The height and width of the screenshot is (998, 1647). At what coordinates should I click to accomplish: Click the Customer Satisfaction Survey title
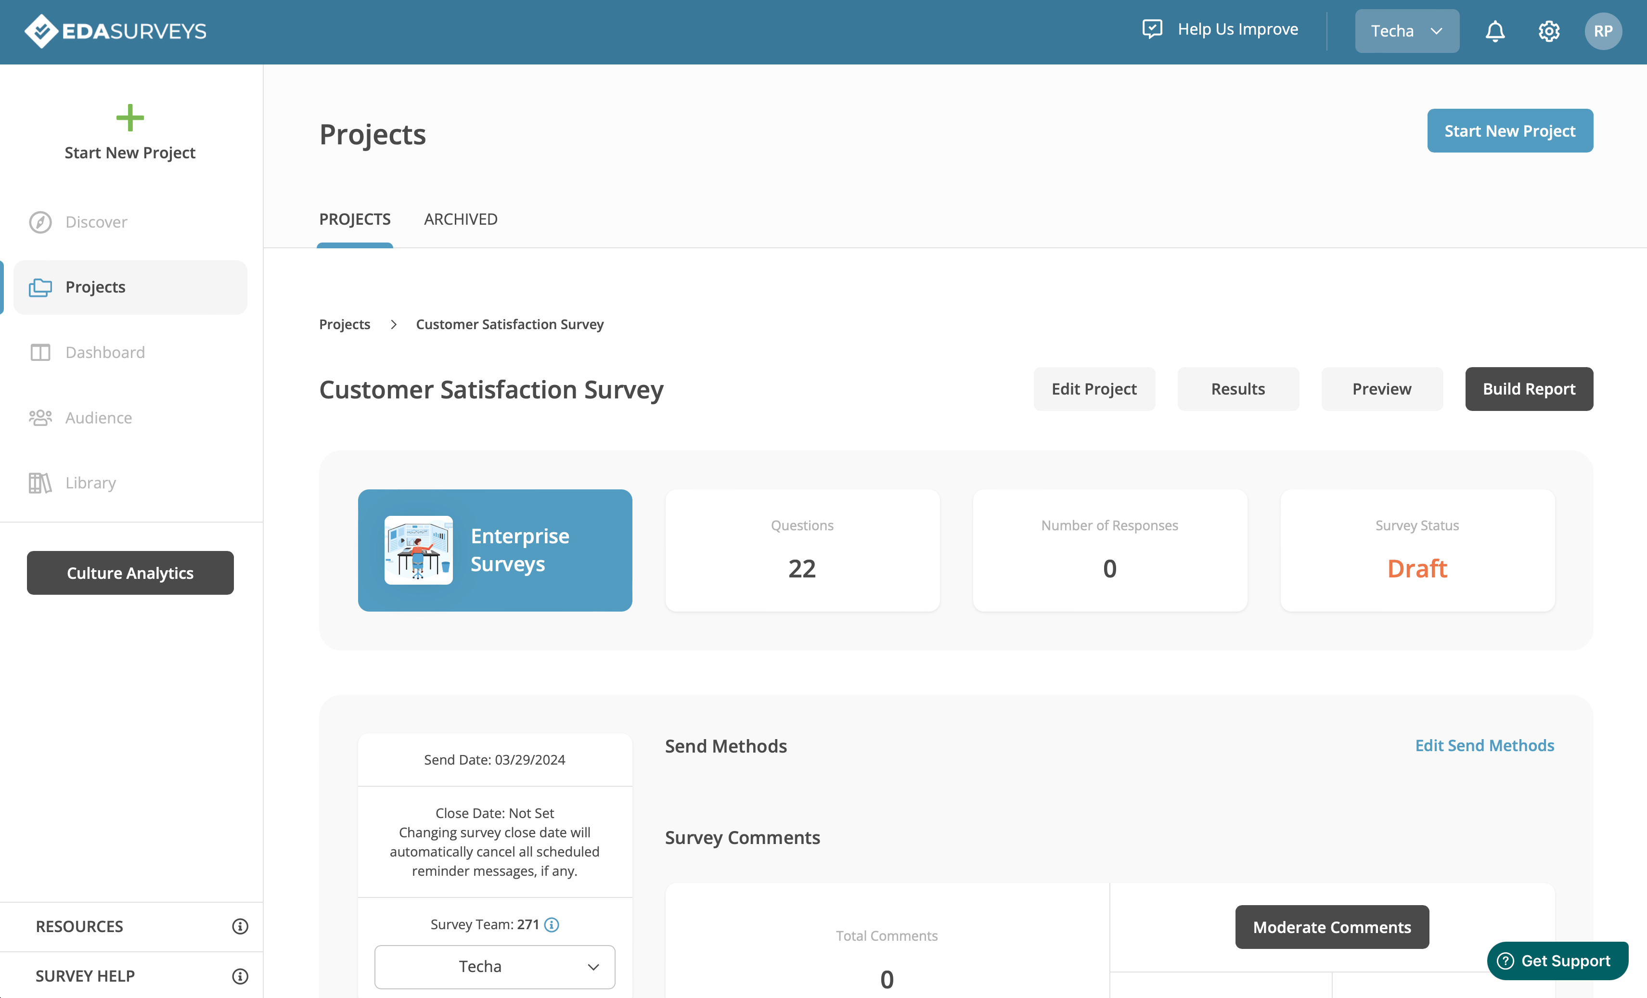(x=491, y=390)
